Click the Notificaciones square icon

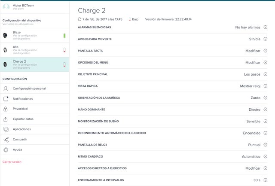(6, 99)
